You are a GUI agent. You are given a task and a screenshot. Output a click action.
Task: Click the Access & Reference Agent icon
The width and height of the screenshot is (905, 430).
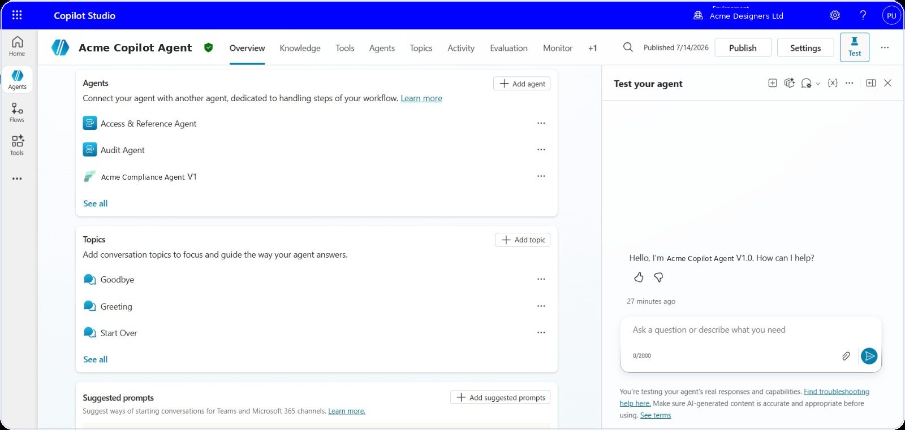[90, 123]
